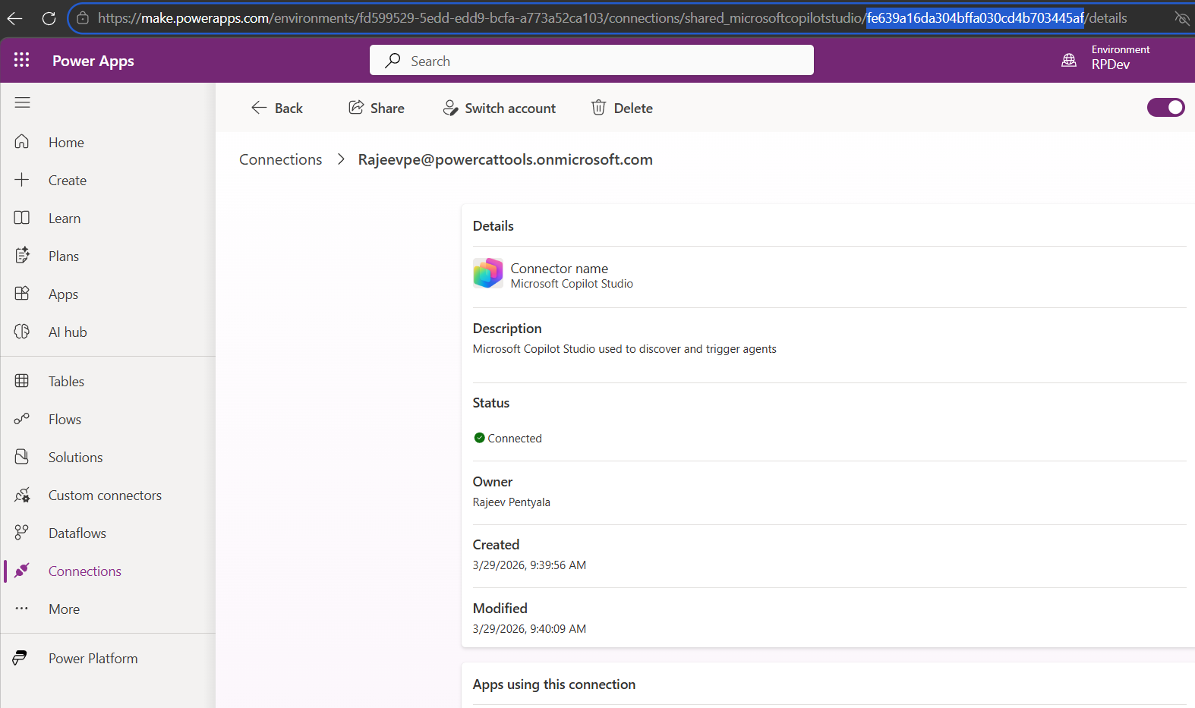Click the Back button
Screen dimensions: 1195x708
click(277, 108)
